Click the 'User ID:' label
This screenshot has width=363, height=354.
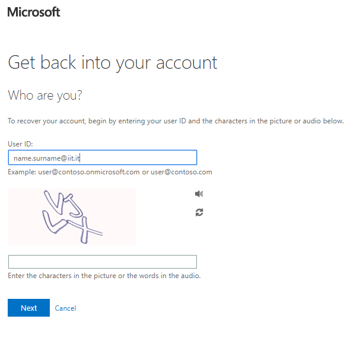pos(20,144)
